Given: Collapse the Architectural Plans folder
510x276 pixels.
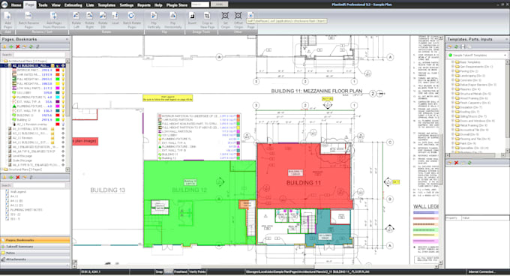Looking at the screenshot, I should (x=2, y=61).
